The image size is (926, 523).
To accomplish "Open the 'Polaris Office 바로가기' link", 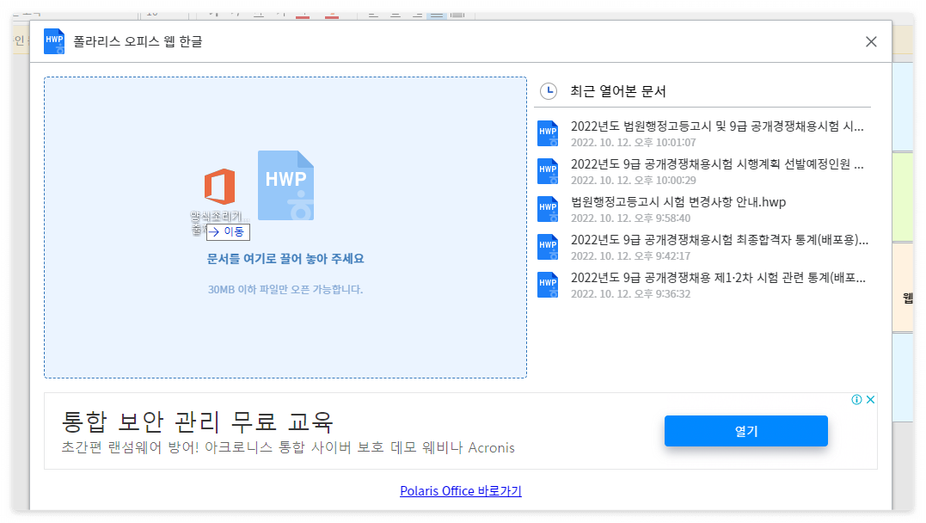I will point(461,491).
